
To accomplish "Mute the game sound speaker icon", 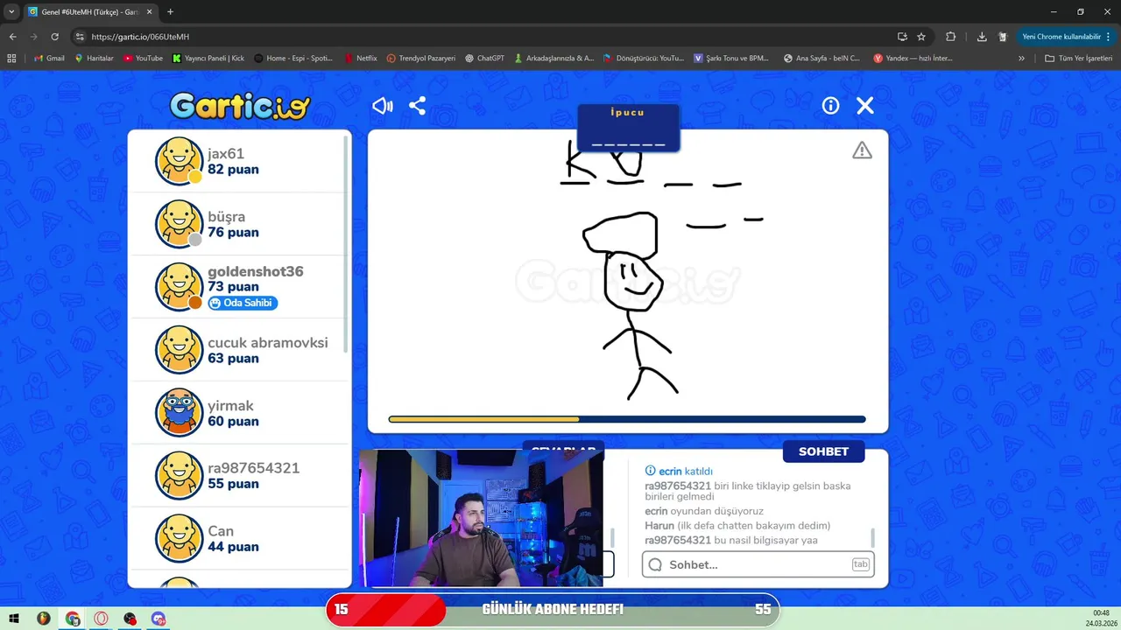I will click(x=383, y=106).
